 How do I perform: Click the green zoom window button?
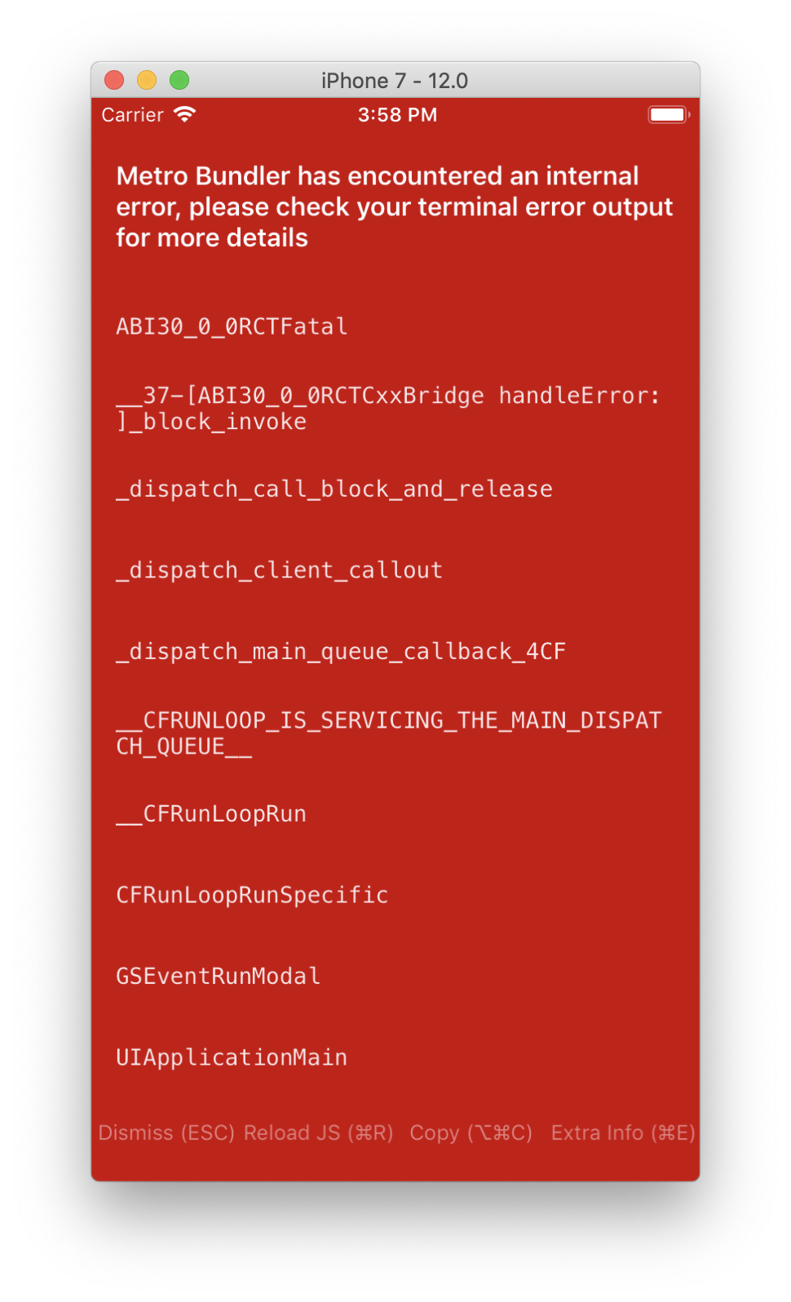point(179,80)
